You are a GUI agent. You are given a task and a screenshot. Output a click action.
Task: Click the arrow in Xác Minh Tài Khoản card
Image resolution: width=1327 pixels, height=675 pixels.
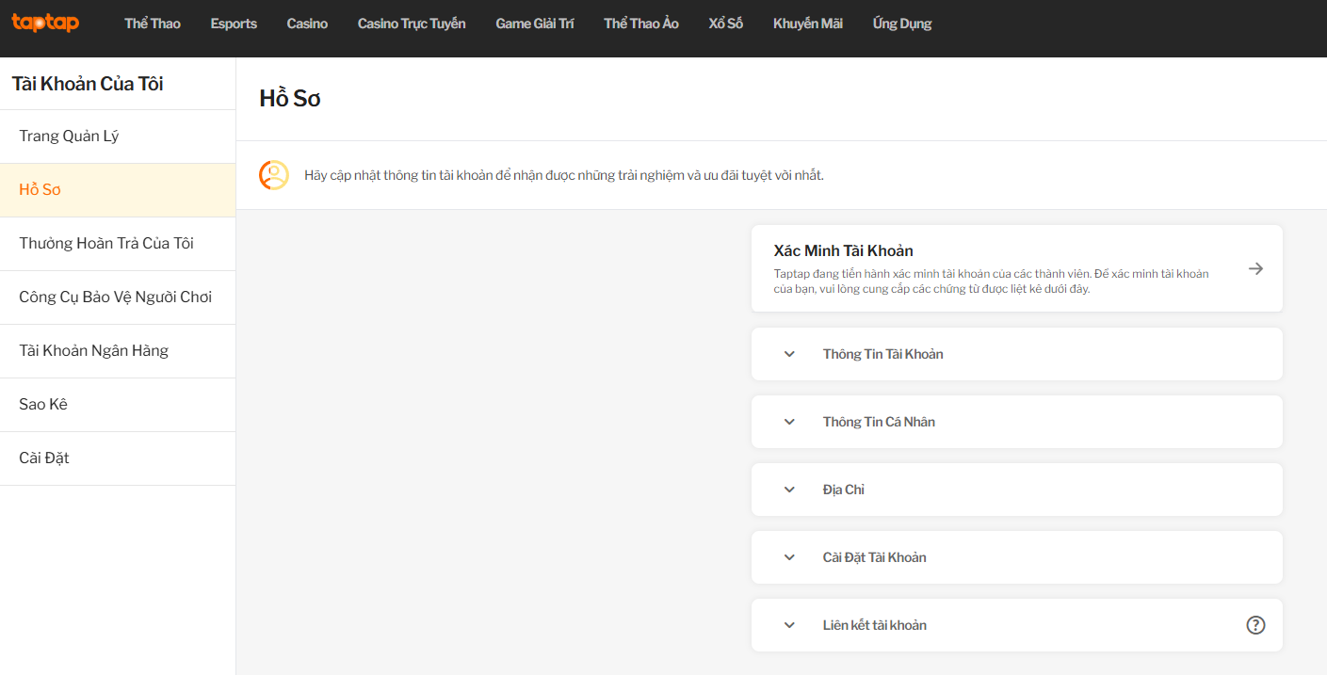click(1255, 268)
